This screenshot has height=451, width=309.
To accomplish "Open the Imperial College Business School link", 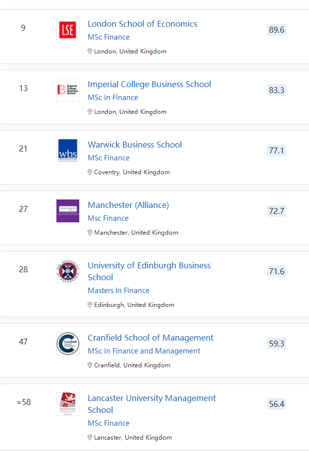I will pos(149,84).
